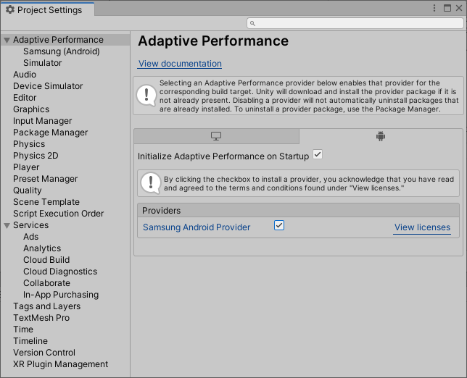
Task: Open Cloud Build settings
Action: [46, 260]
